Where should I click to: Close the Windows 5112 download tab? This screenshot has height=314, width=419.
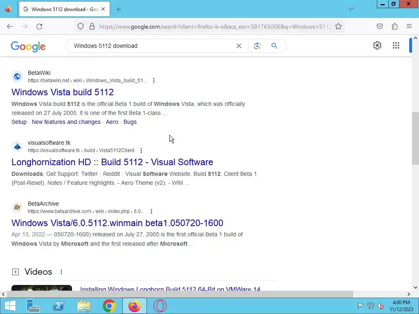pos(103,9)
